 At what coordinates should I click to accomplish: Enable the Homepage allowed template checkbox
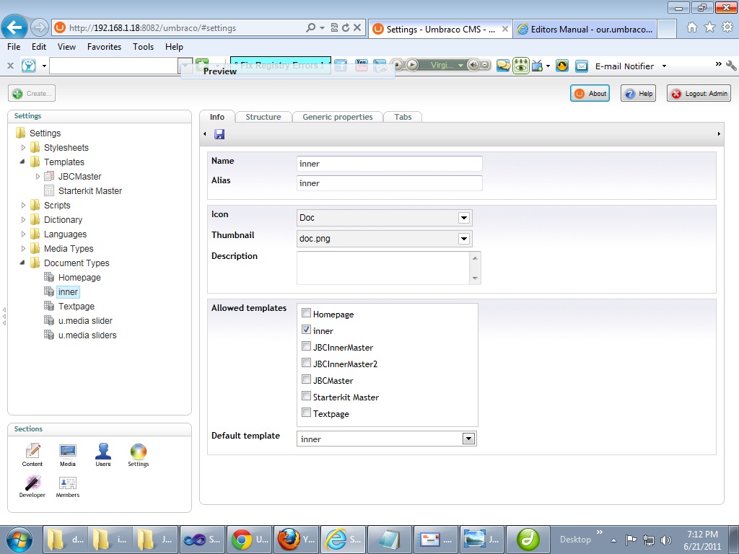[x=307, y=314]
